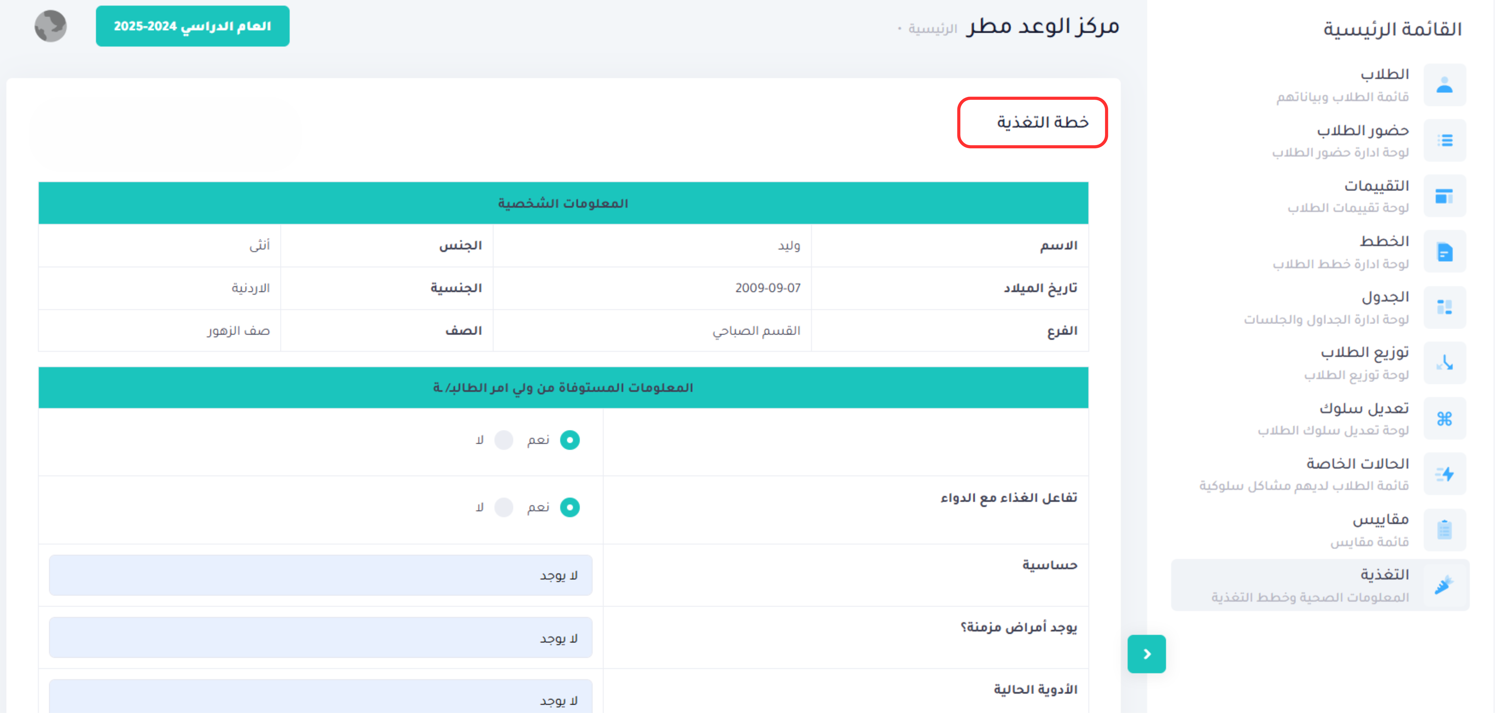The image size is (1496, 713).
Task: Select نعم radio in first question row
Action: click(x=569, y=440)
